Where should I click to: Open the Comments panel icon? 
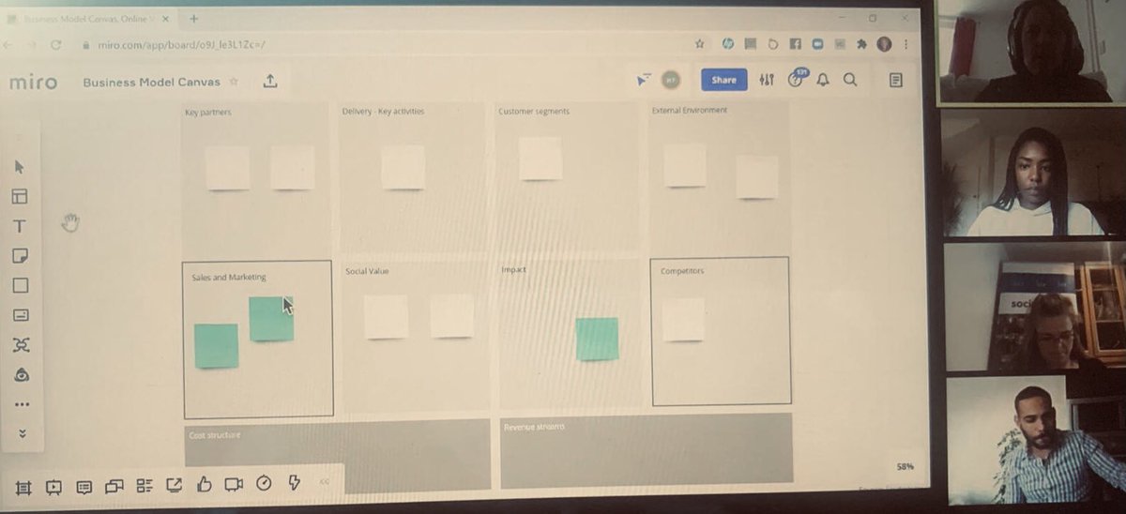pos(84,487)
